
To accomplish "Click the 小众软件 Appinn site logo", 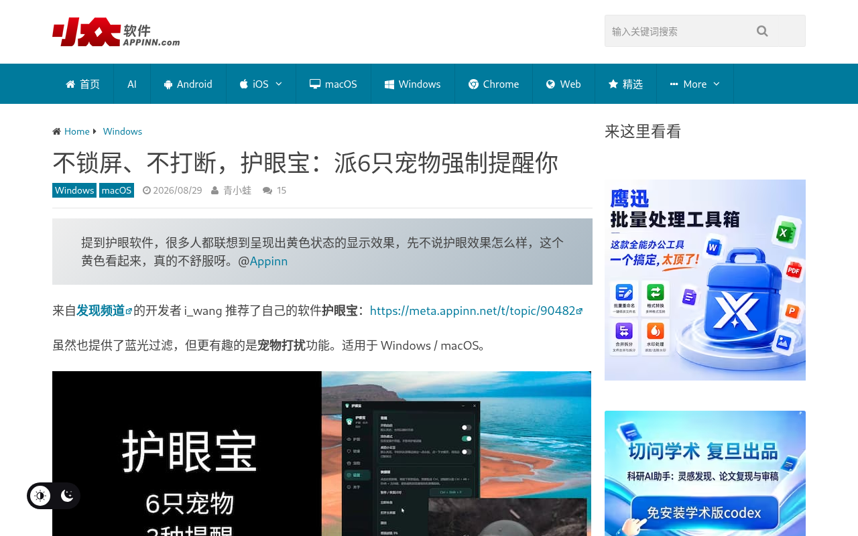I will click(x=116, y=31).
